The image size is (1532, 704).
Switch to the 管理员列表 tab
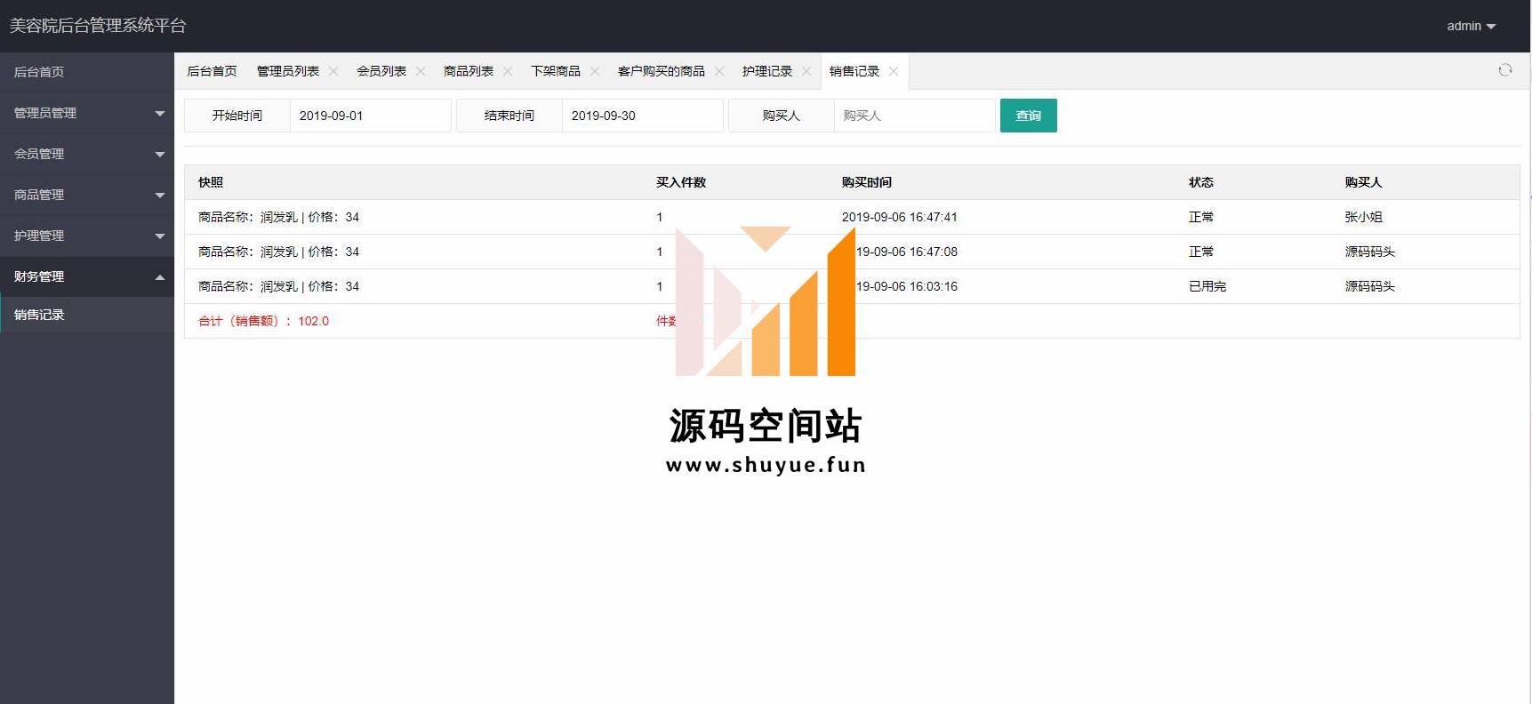[287, 71]
